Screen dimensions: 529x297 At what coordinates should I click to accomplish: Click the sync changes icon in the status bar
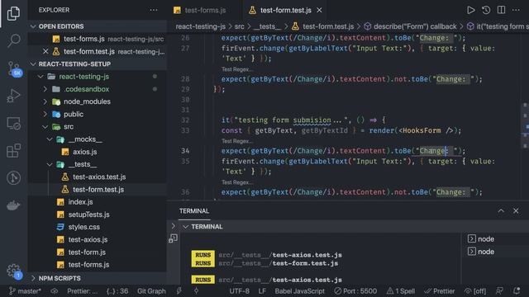point(55,291)
